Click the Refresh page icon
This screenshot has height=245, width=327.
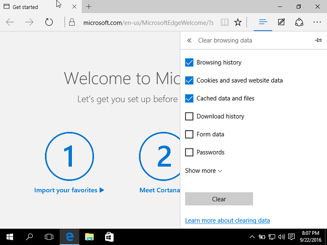pyautogui.click(x=49, y=22)
